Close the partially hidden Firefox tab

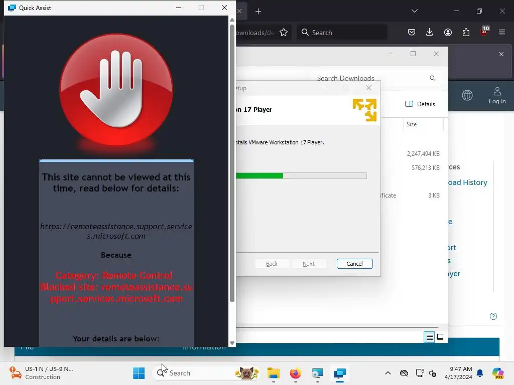tap(239, 11)
